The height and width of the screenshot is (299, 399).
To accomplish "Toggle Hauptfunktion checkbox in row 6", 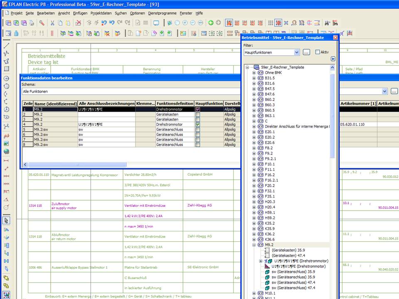I will 198,135.
